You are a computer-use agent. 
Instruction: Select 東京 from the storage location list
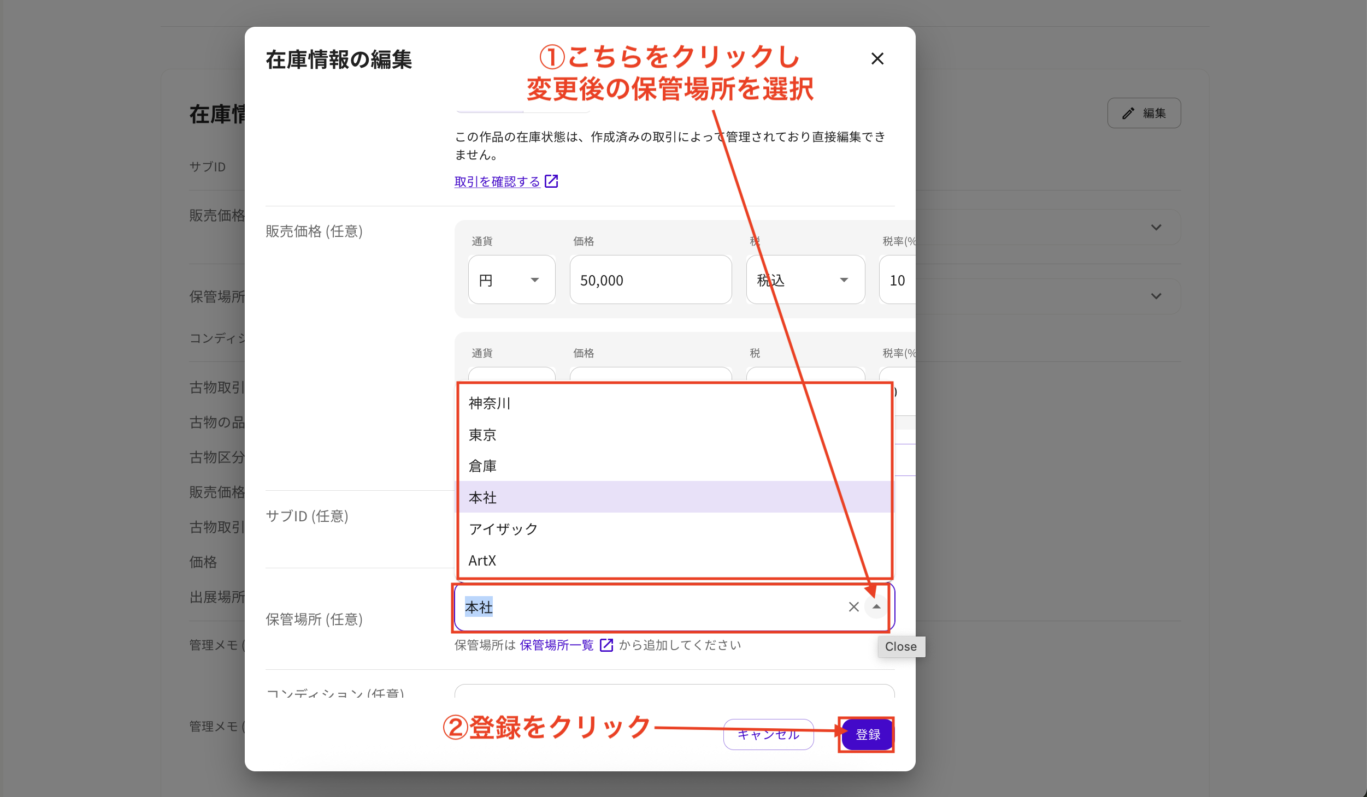click(x=482, y=435)
